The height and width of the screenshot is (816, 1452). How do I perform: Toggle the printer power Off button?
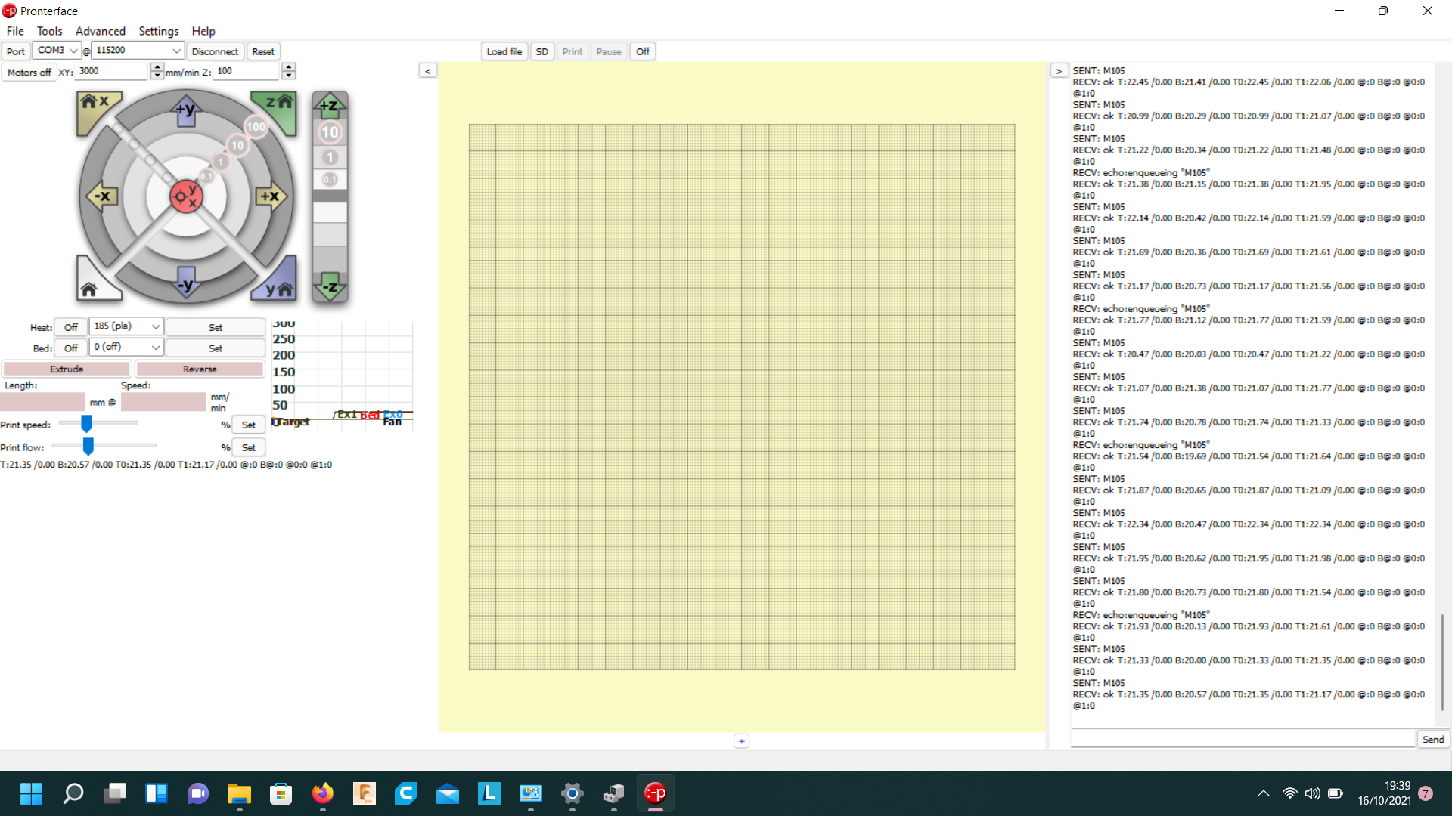(x=643, y=51)
